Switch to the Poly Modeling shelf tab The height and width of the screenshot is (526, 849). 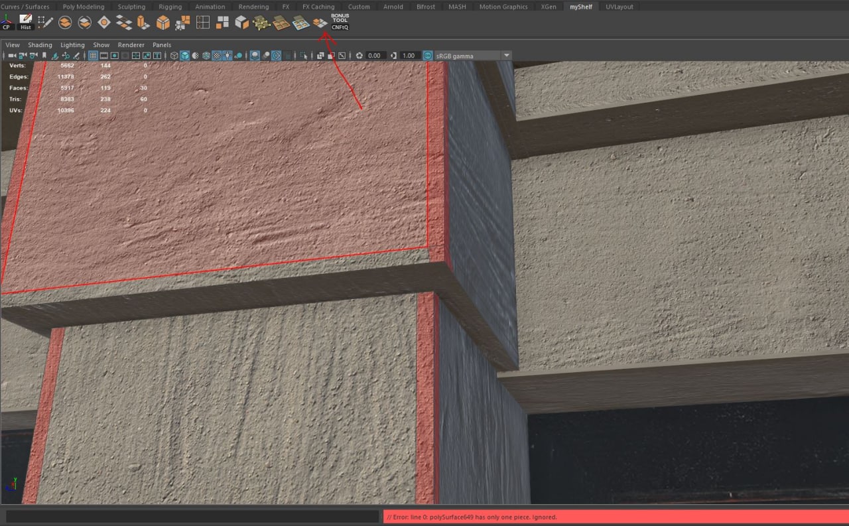pos(83,7)
